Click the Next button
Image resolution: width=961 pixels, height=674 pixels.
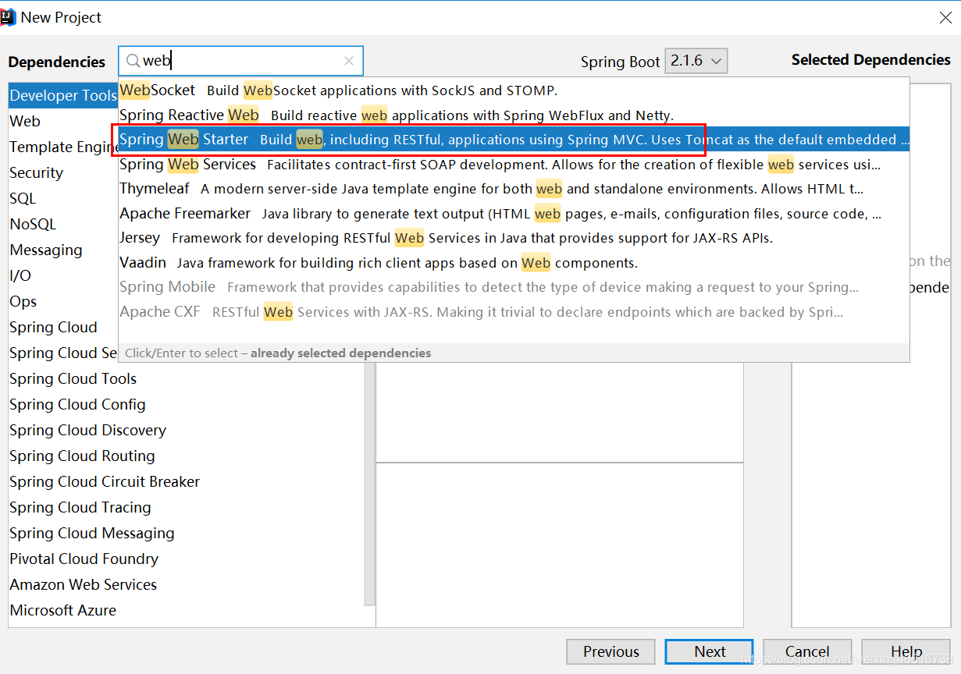tap(710, 651)
